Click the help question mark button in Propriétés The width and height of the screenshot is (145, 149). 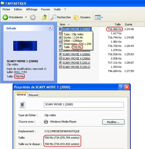(x=121, y=87)
